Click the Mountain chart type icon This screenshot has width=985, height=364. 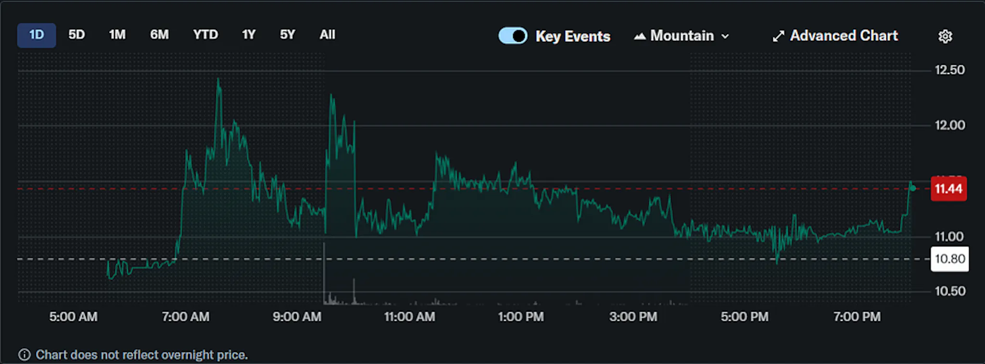click(x=640, y=36)
